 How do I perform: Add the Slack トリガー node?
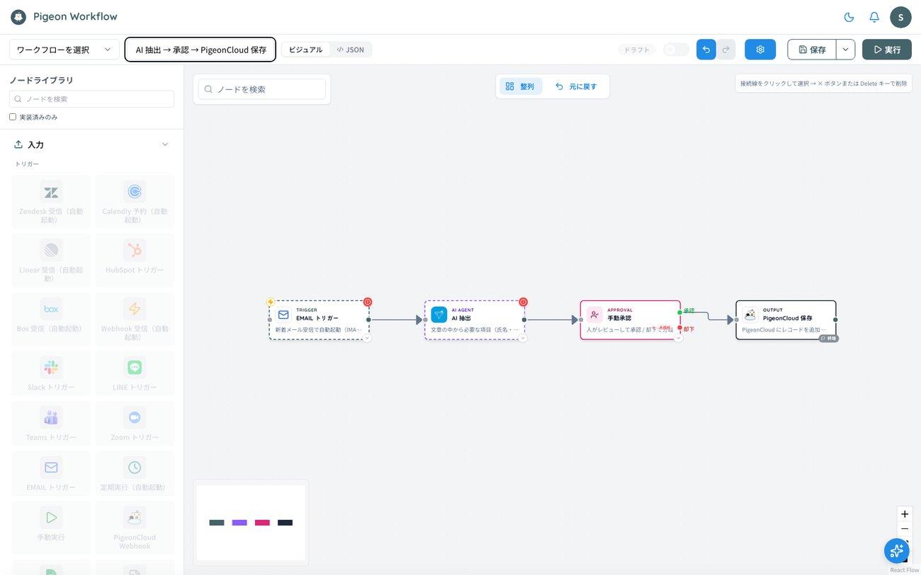51,375
